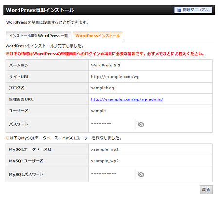Click the red warning notice text

coord(105,54)
